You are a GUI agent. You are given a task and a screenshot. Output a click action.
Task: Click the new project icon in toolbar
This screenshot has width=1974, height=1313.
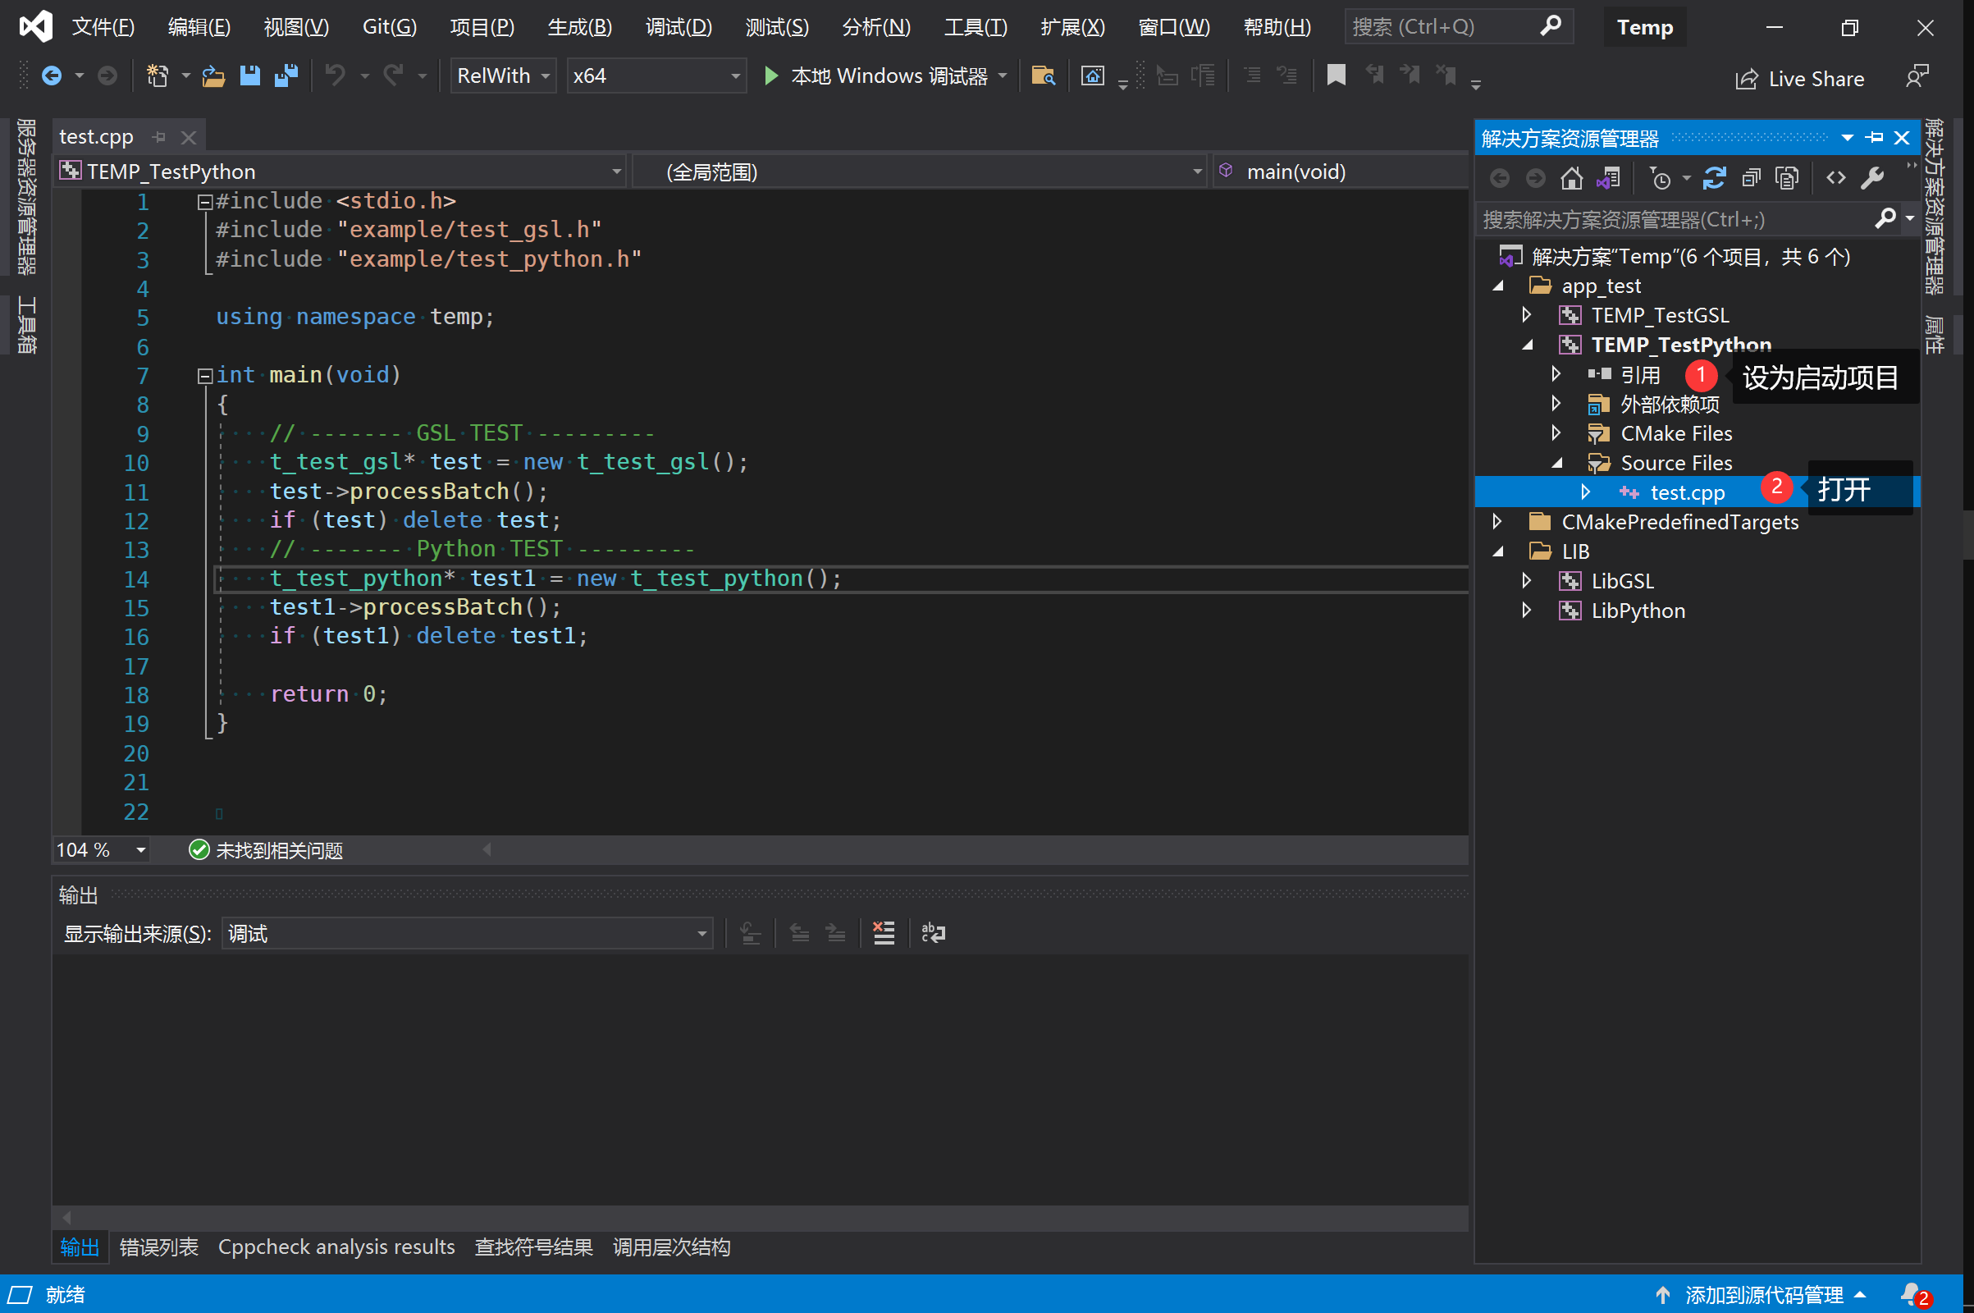pos(158,76)
